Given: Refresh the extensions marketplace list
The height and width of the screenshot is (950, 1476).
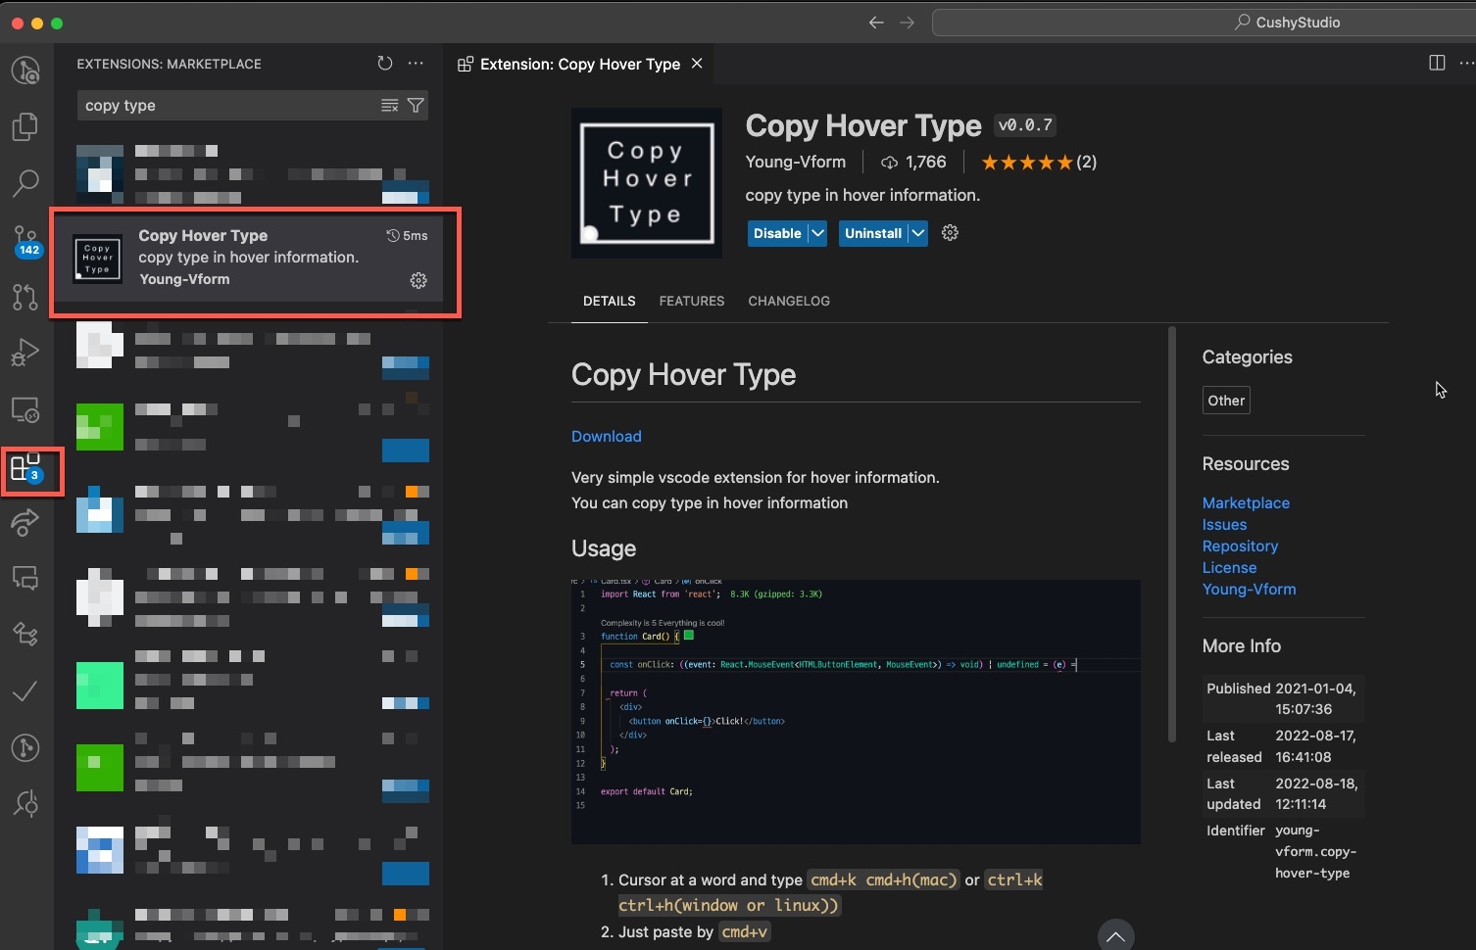Looking at the screenshot, I should click(385, 64).
